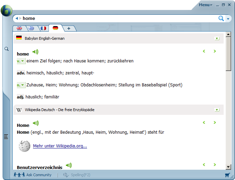
Task: Open the search options dropdown arrow
Action: tap(228, 19)
